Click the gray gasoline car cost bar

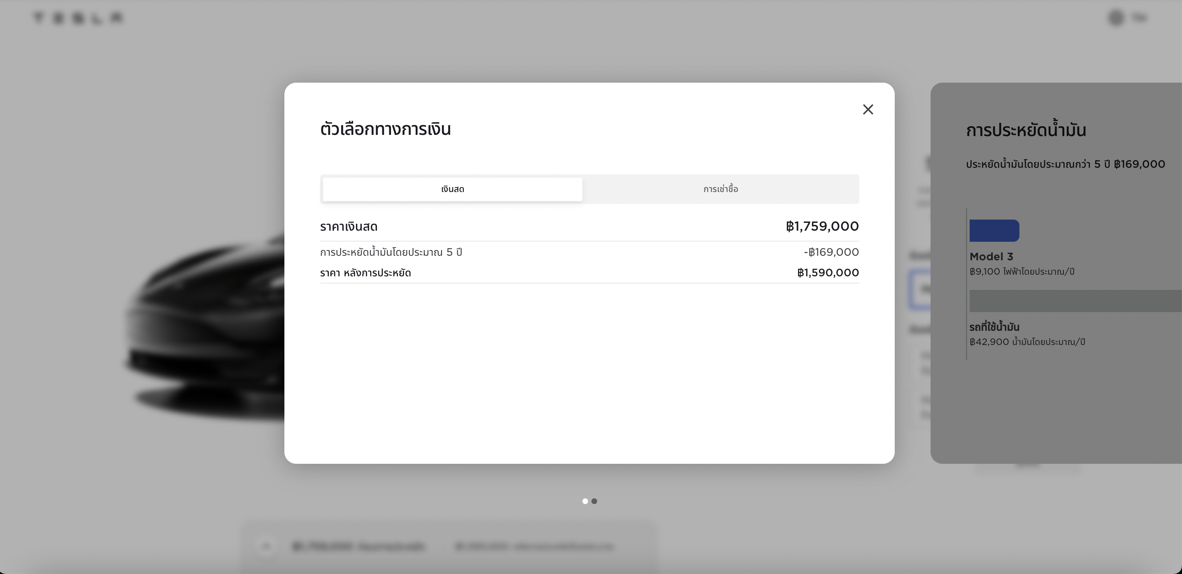[x=1075, y=301]
